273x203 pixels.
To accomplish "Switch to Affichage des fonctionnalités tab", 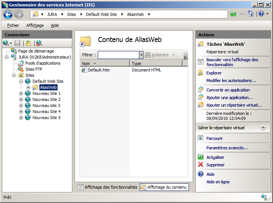I will 108,187.
